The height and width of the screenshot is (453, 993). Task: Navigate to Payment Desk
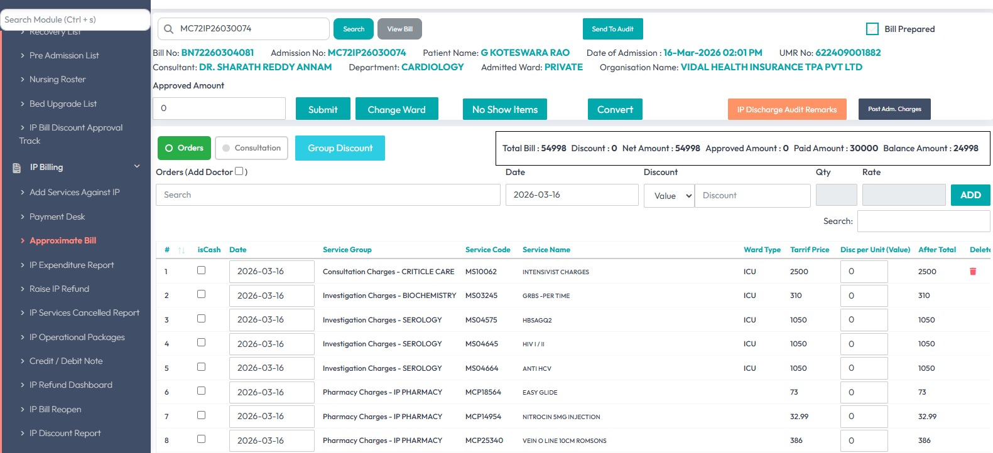pyautogui.click(x=57, y=216)
